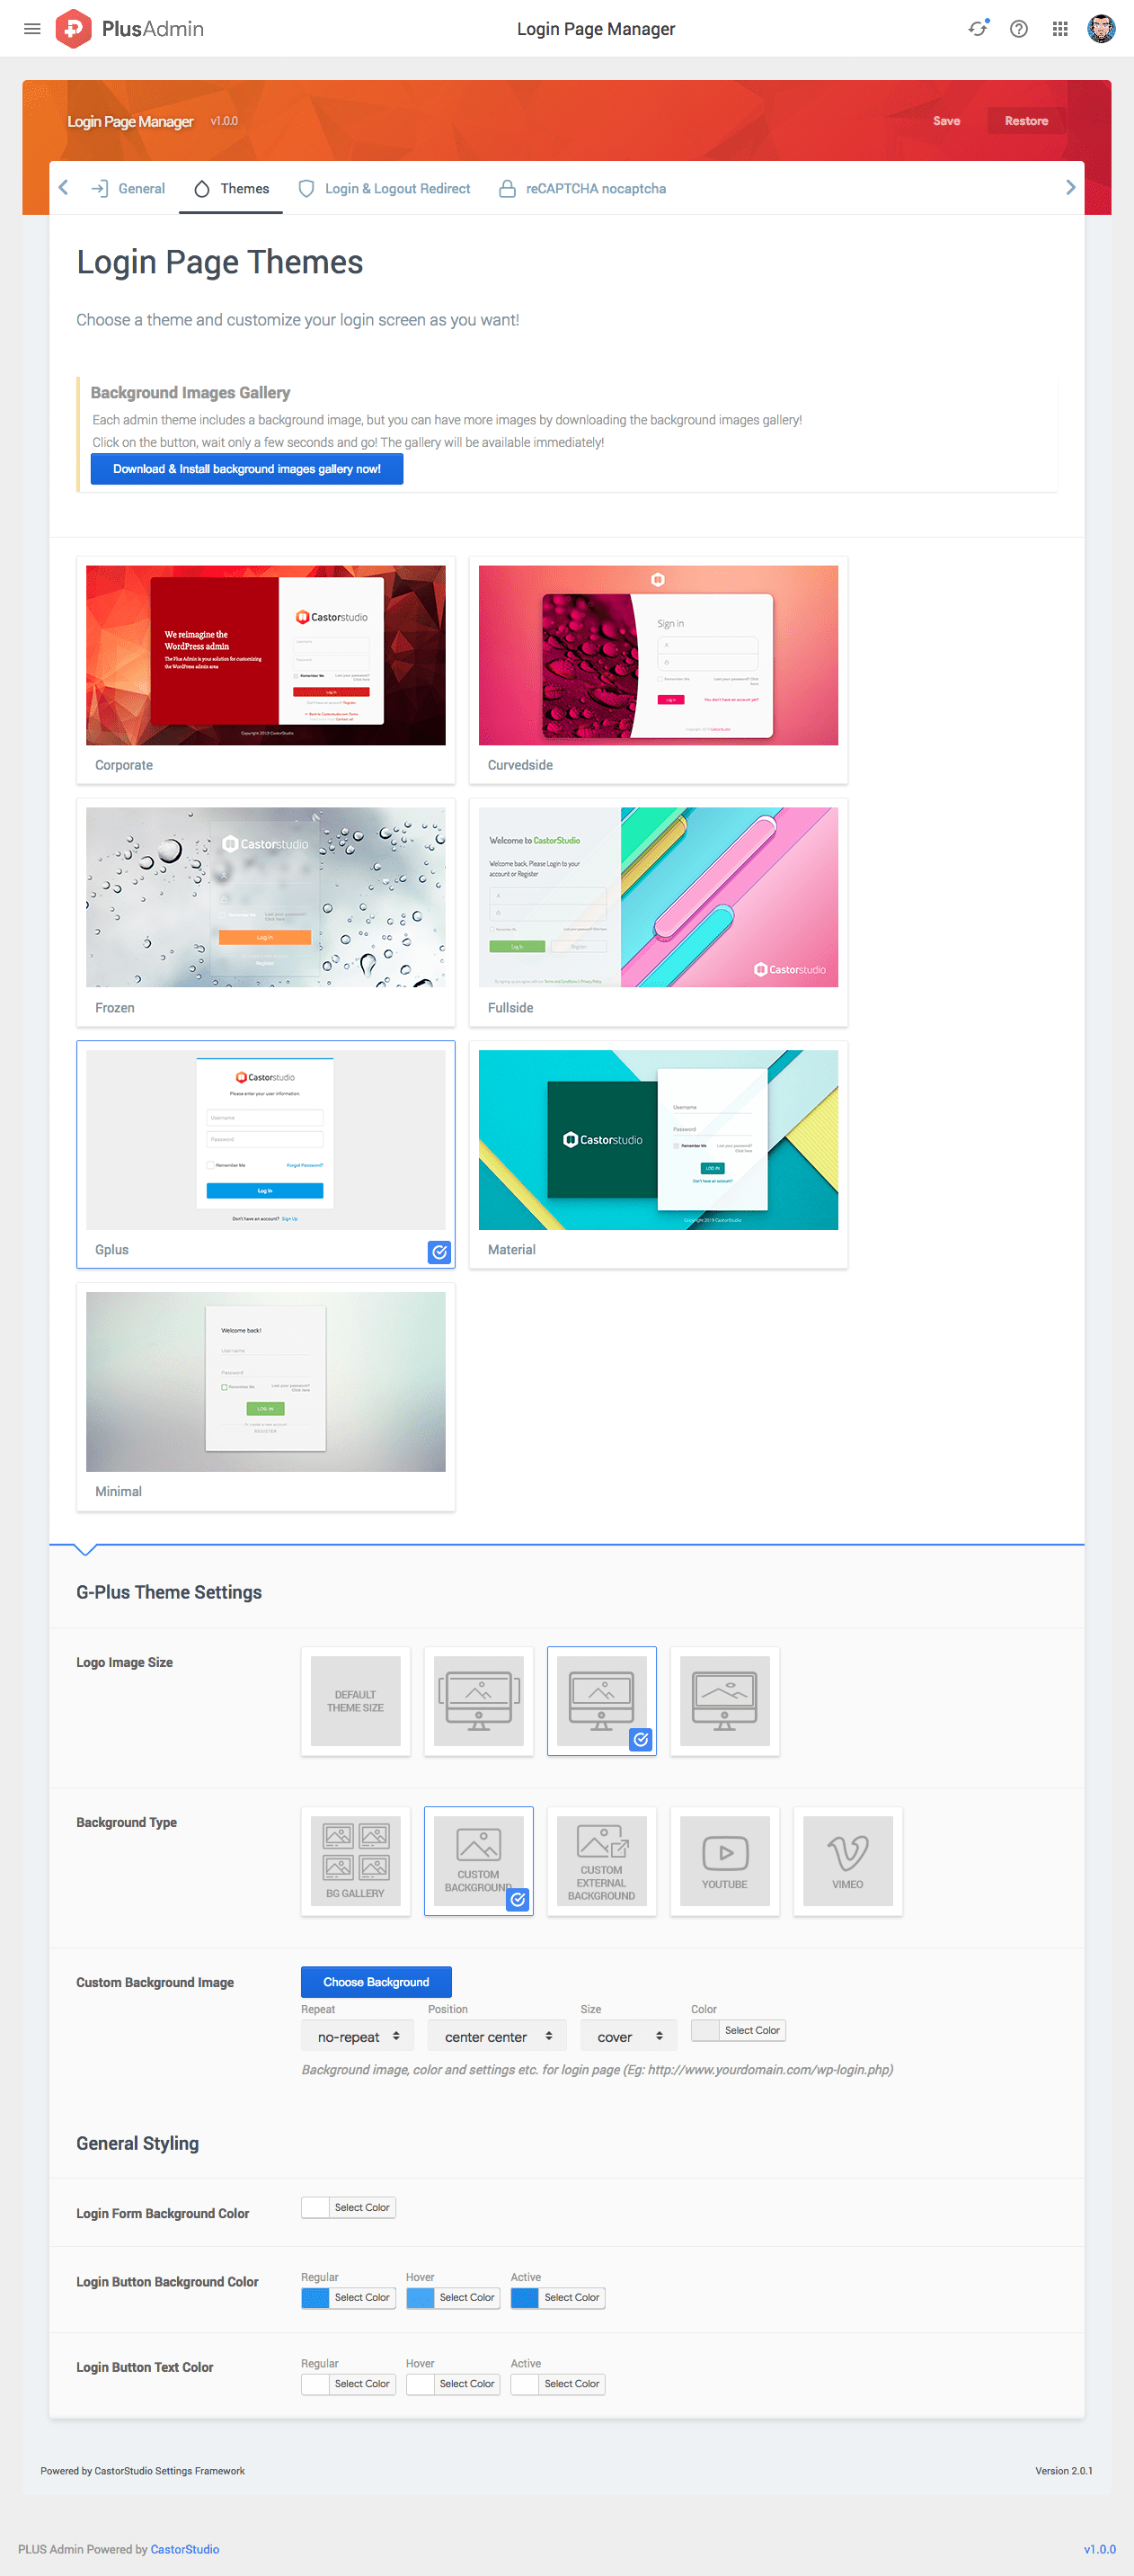Select the Curvedside theme thumbnail
The height and width of the screenshot is (2576, 1134).
(659, 656)
